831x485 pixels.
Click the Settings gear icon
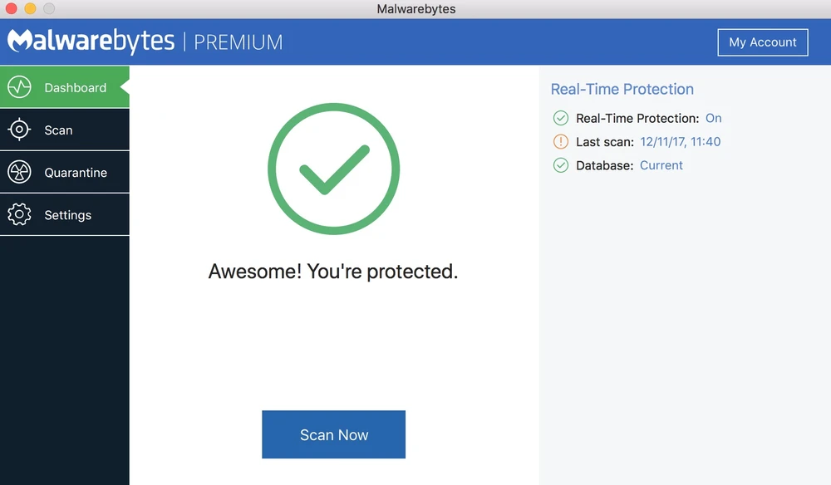coord(19,214)
